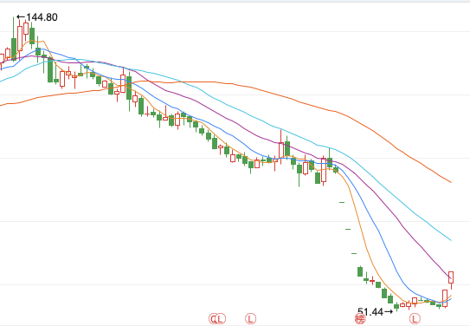Click the endpoint of the orange long-term average line

coord(450,182)
